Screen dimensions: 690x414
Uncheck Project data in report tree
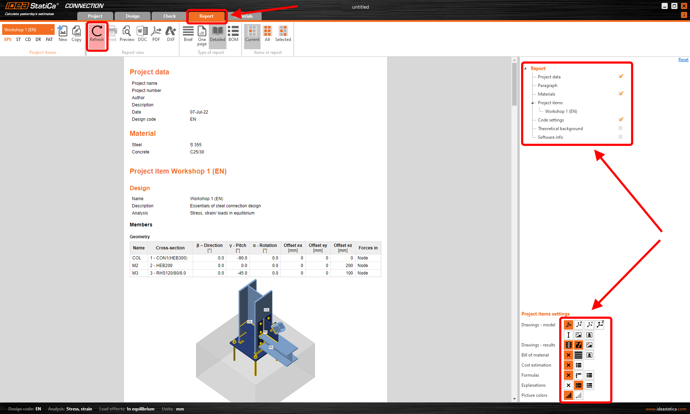coord(621,77)
